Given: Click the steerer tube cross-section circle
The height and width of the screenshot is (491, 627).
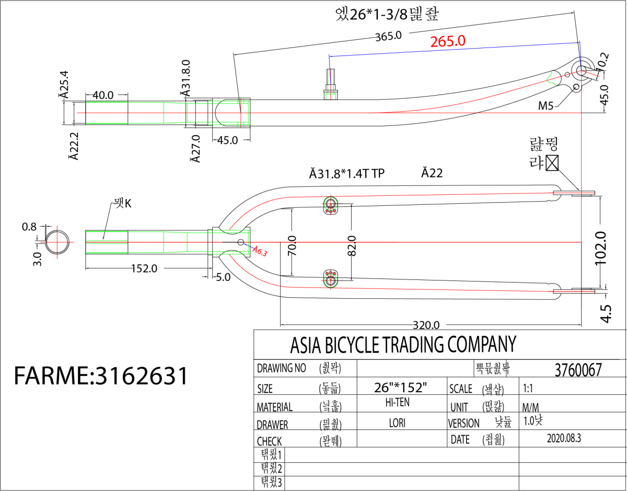Looking at the screenshot, I should tap(56, 242).
